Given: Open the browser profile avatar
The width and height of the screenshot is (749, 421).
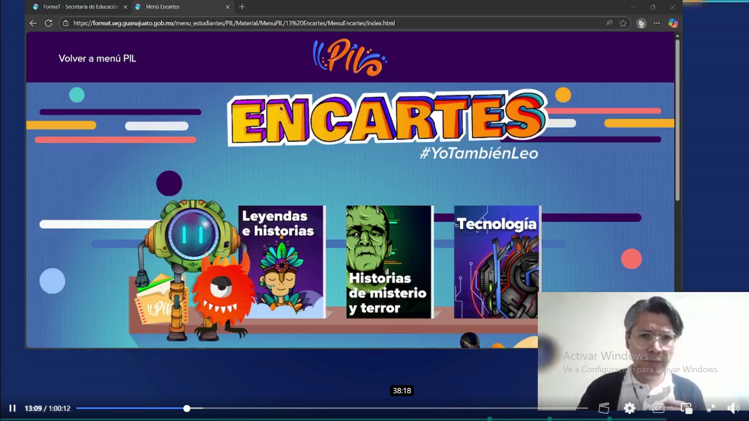Looking at the screenshot, I should [641, 23].
